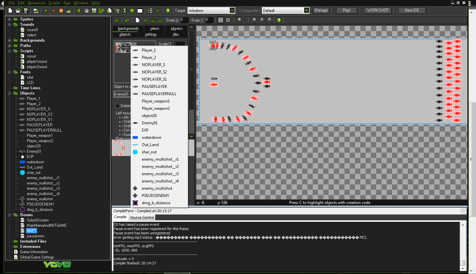Create a room with the white rectangle icon
Screen dimensions: 476x274
point(140,11)
